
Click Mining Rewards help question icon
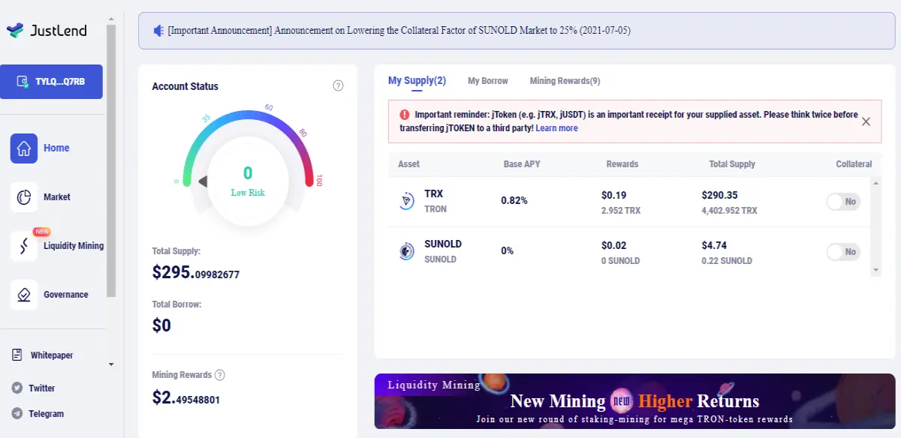(220, 375)
